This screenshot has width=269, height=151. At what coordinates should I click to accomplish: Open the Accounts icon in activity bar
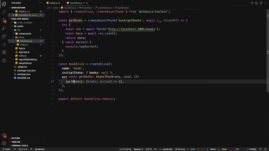[x=4, y=135]
